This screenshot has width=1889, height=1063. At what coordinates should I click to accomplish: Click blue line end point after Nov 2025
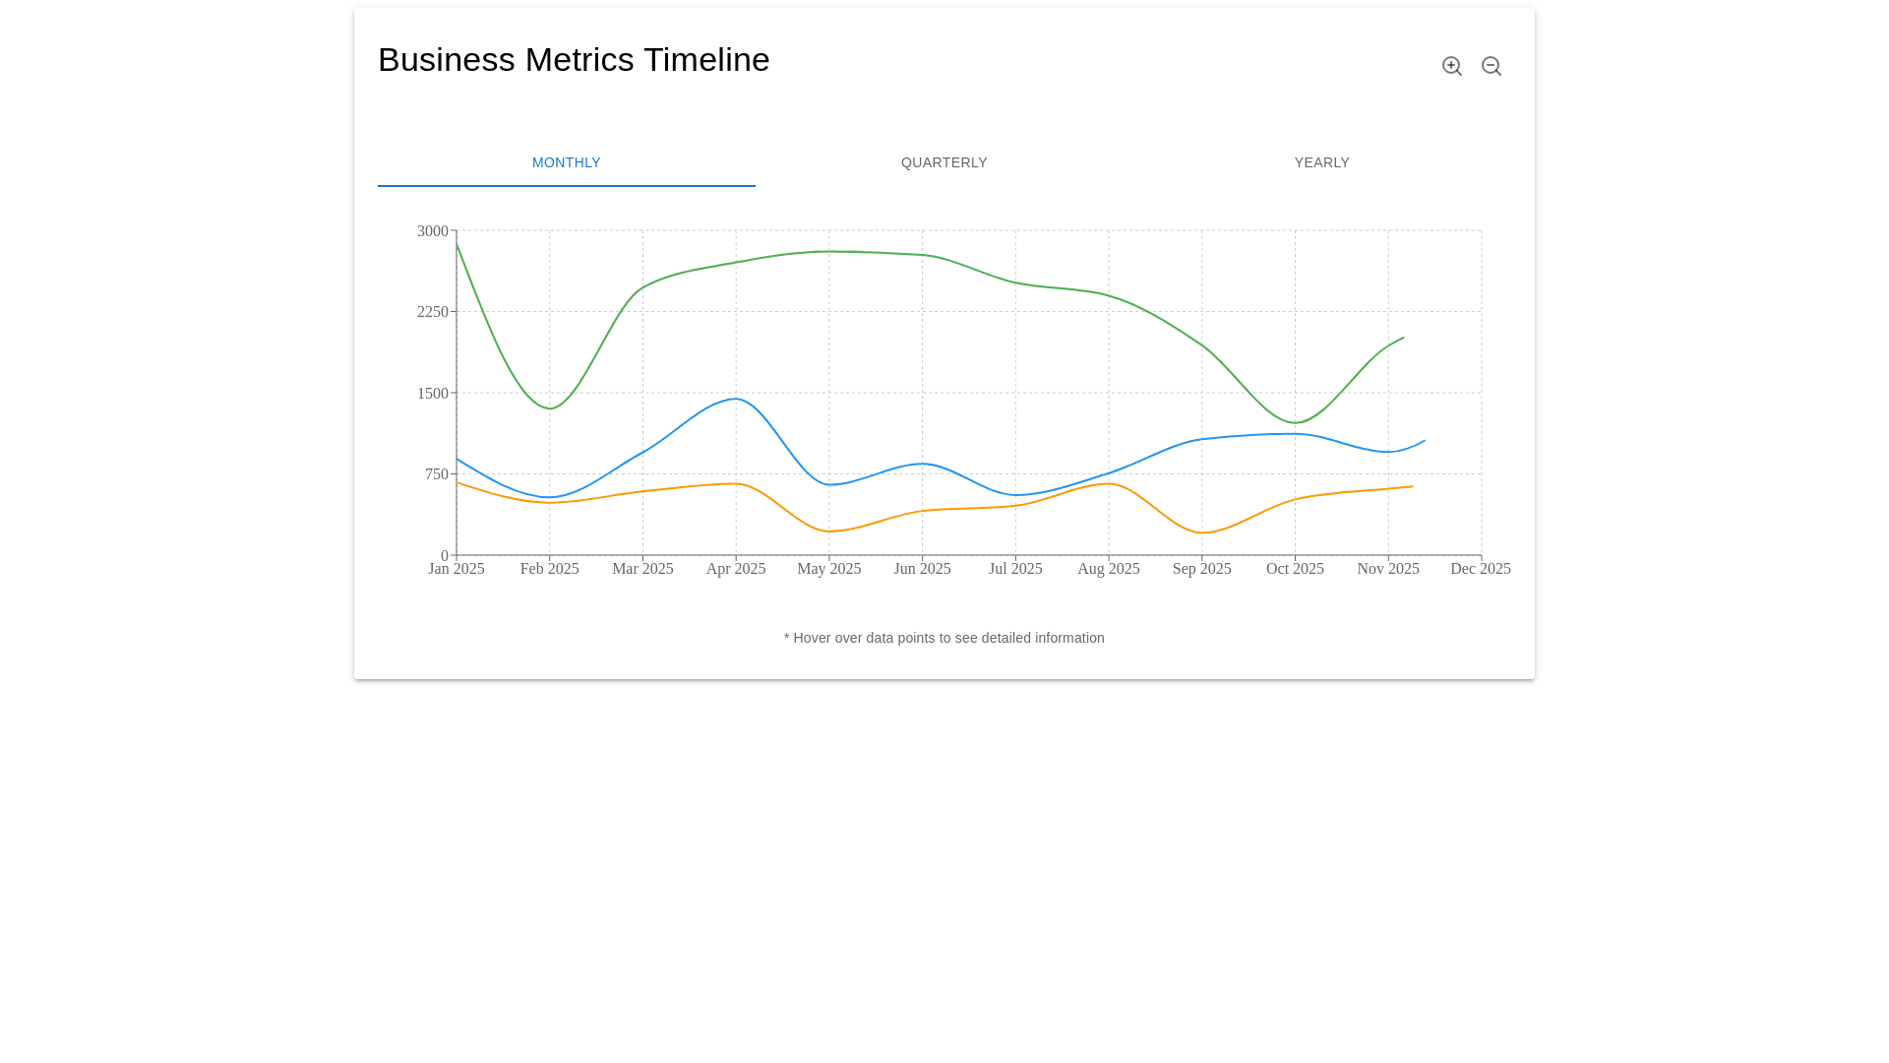(1424, 441)
